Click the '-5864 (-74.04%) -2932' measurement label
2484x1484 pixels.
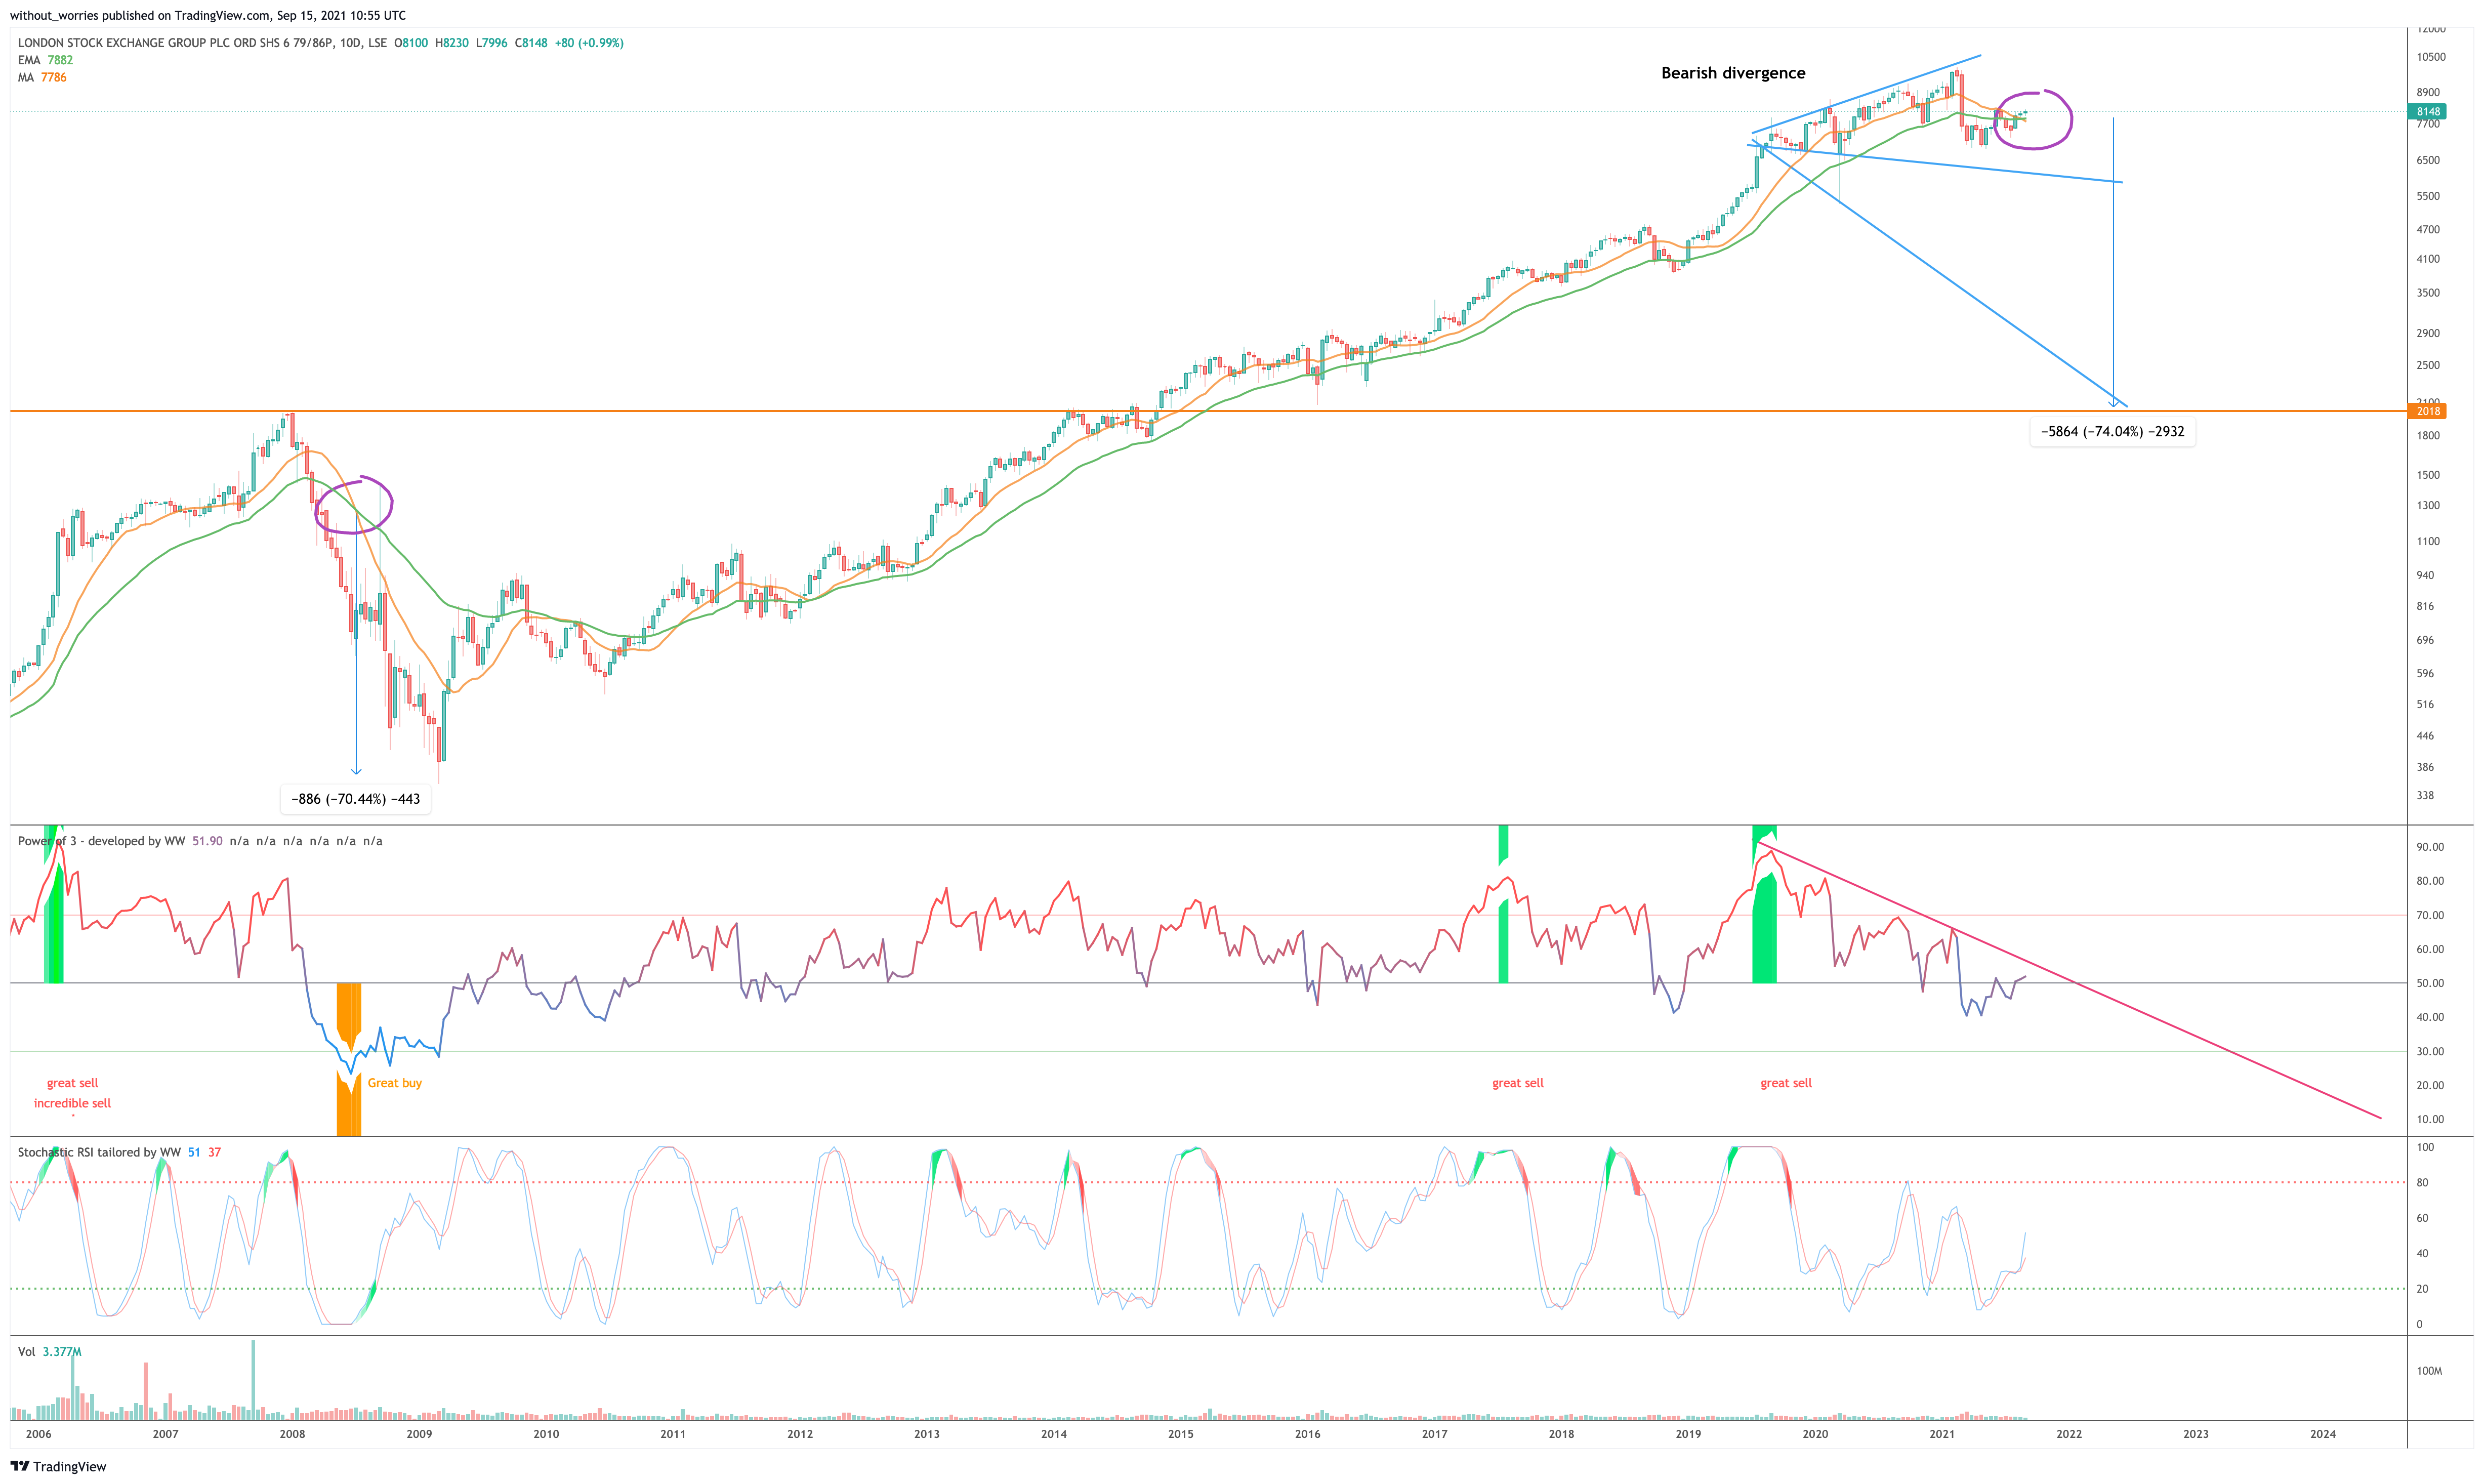2112,432
